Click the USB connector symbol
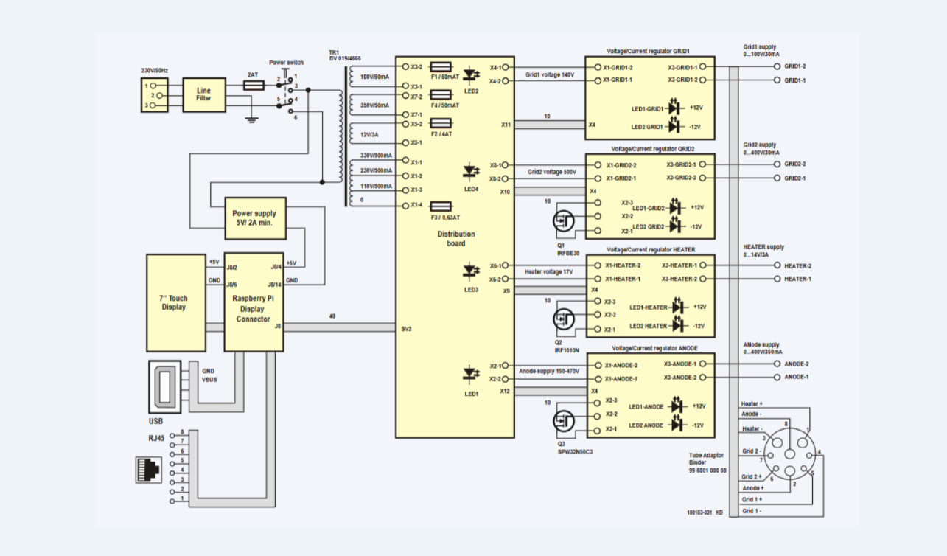The image size is (947, 556). point(164,387)
